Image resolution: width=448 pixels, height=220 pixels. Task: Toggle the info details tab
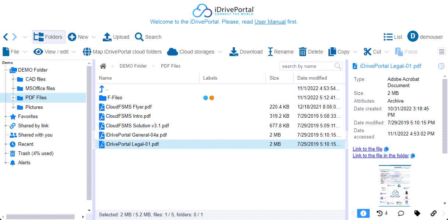[363, 213]
